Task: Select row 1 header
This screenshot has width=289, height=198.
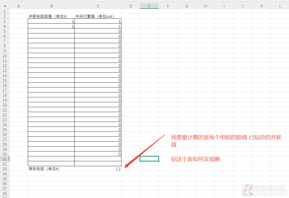Action: pyautogui.click(x=5, y=11)
